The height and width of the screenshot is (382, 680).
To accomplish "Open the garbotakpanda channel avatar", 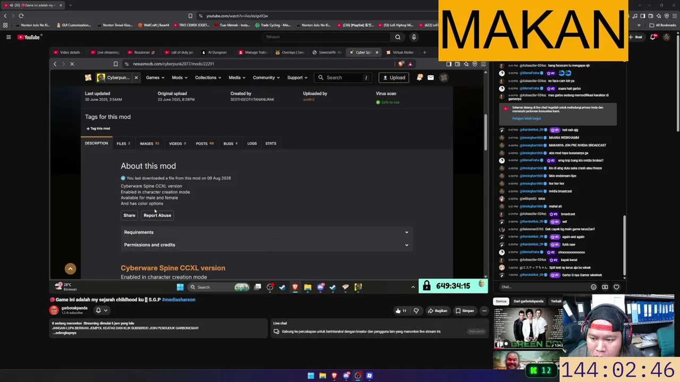I will pyautogui.click(x=54, y=310).
